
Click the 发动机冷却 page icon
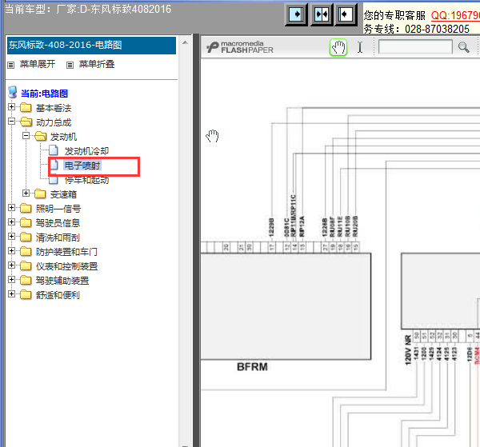(54, 150)
